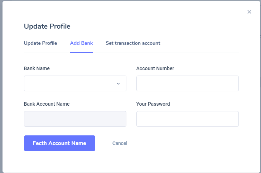Click the Cancel link
This screenshot has width=261, height=173.
[x=120, y=143]
